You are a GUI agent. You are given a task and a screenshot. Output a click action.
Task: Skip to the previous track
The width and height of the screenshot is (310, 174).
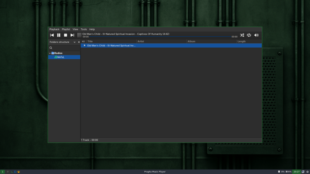(x=52, y=35)
